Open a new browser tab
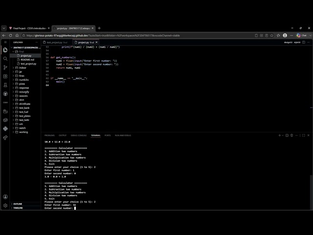The image size is (313, 235). [x=99, y=28]
